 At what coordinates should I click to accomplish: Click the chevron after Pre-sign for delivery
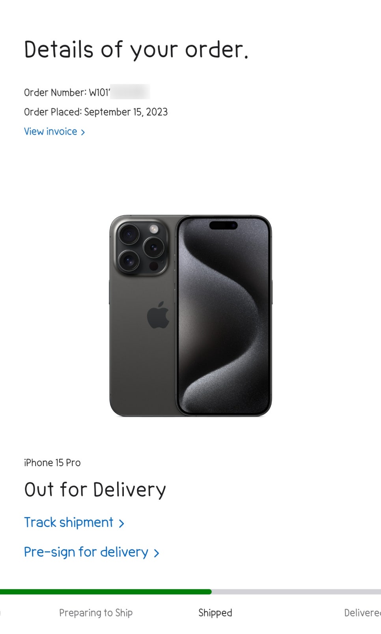(156, 553)
